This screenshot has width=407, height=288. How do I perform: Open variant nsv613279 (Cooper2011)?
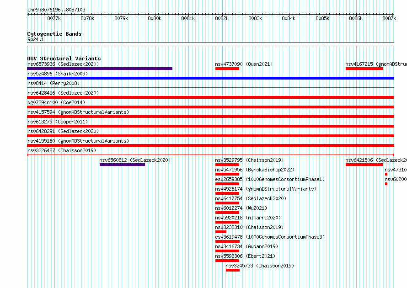[x=58, y=122]
